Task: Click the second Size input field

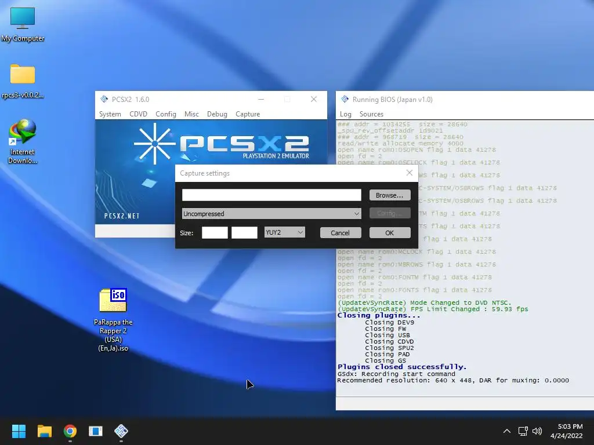Action: [244, 232]
